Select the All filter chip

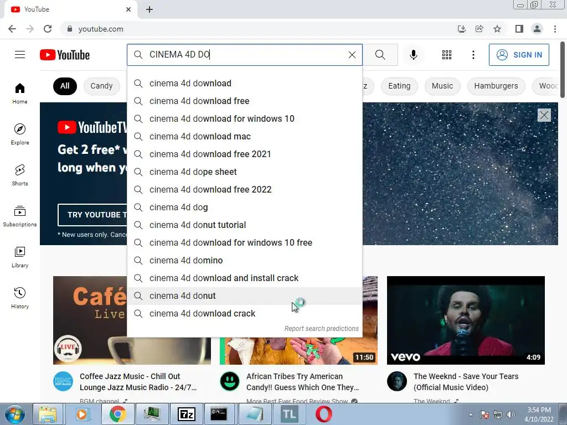[x=65, y=86]
